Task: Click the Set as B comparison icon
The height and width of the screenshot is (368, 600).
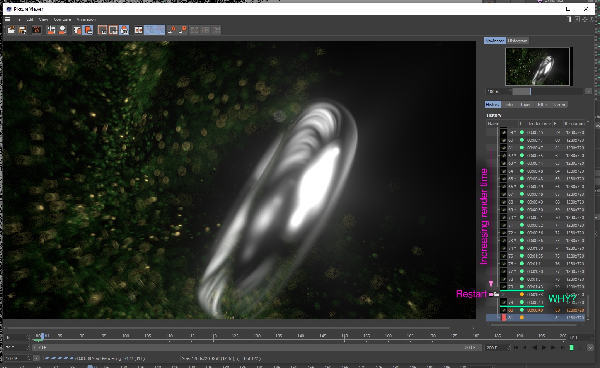Action: tap(183, 30)
